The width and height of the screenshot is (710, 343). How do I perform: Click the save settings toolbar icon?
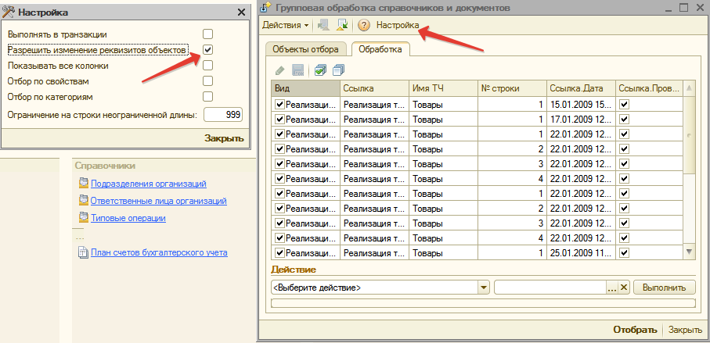(x=325, y=26)
